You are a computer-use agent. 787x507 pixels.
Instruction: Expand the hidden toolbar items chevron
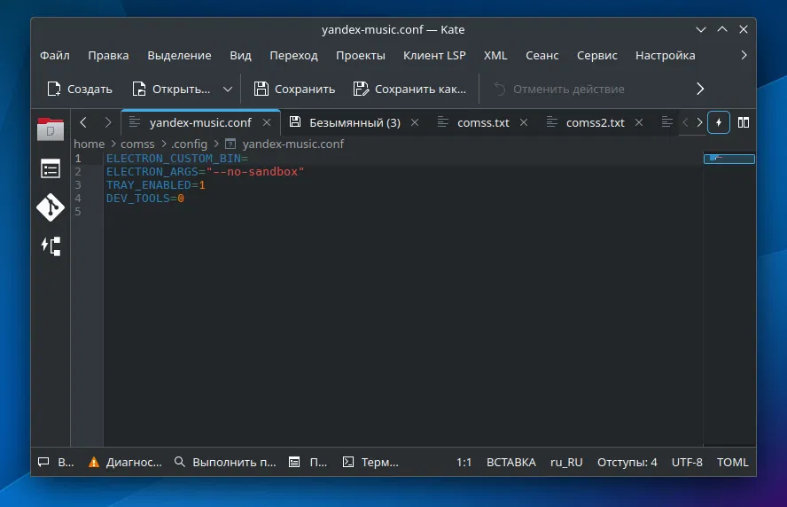700,89
